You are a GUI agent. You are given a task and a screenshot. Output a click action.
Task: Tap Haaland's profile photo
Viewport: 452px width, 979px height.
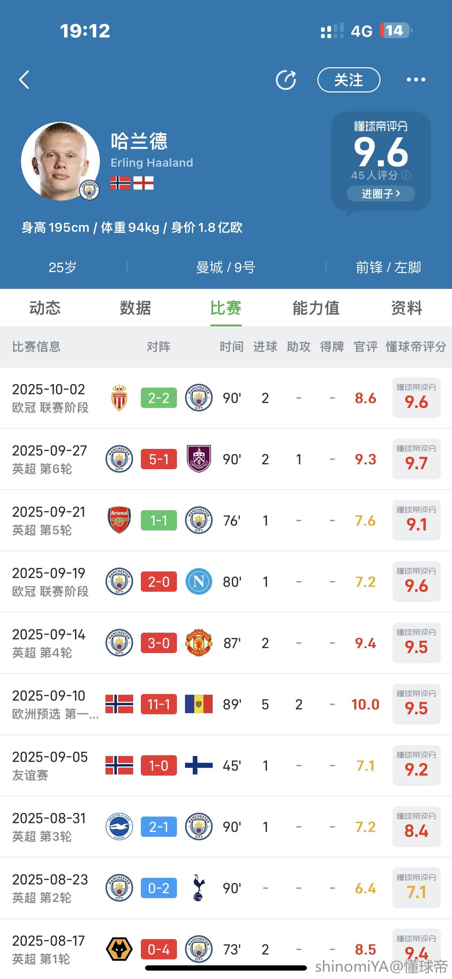60,161
